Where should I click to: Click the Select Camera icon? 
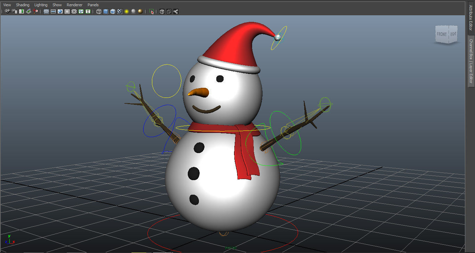click(8, 11)
